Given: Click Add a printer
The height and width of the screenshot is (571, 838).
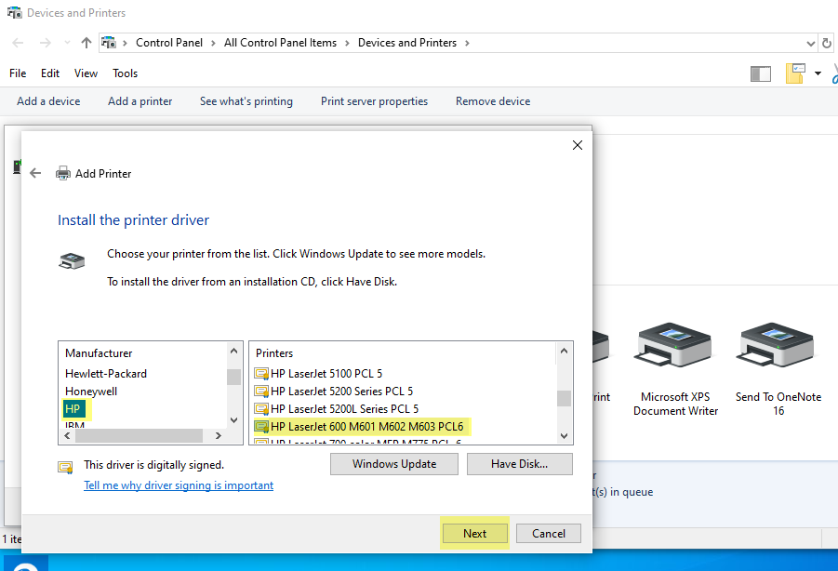Looking at the screenshot, I should tap(140, 101).
